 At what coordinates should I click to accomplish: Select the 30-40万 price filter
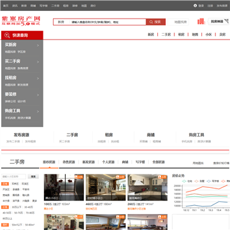coord(29,207)
